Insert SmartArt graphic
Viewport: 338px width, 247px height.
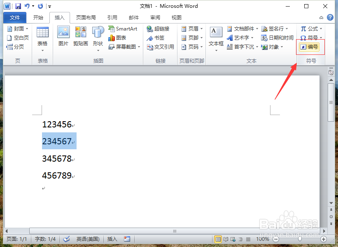point(124,29)
